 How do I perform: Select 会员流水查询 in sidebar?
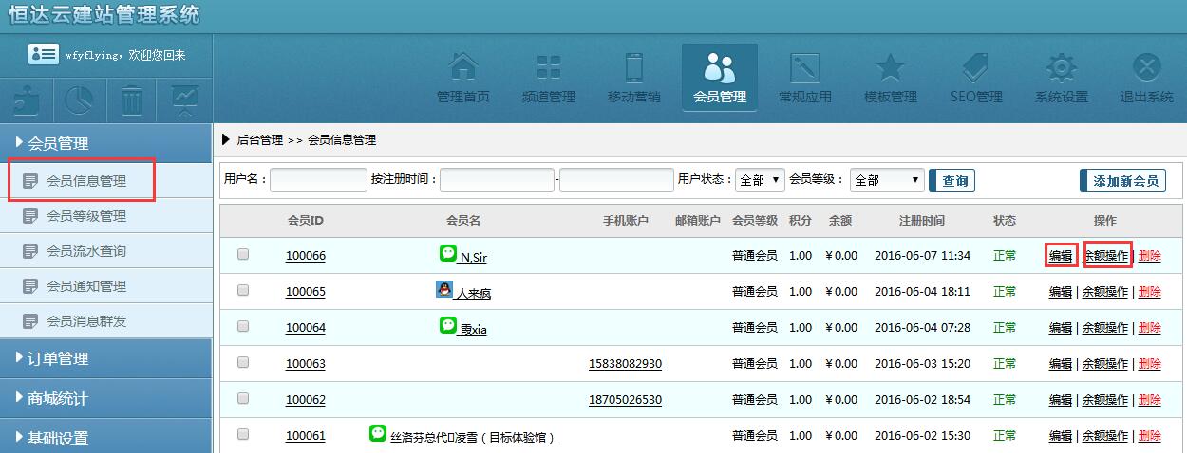pyautogui.click(x=86, y=251)
